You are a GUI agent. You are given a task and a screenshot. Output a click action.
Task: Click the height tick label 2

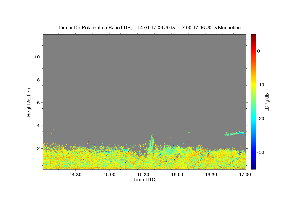coord(38,148)
